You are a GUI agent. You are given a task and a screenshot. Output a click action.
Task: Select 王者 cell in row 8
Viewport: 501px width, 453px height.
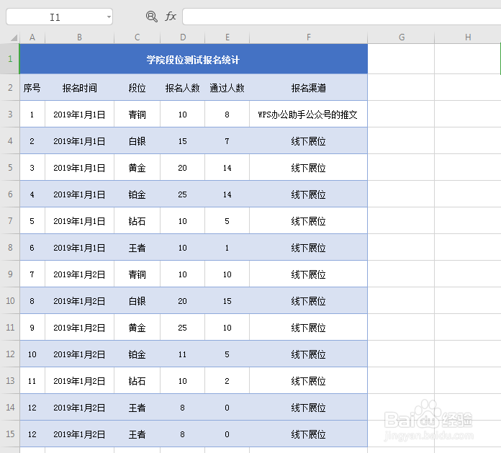(x=137, y=248)
